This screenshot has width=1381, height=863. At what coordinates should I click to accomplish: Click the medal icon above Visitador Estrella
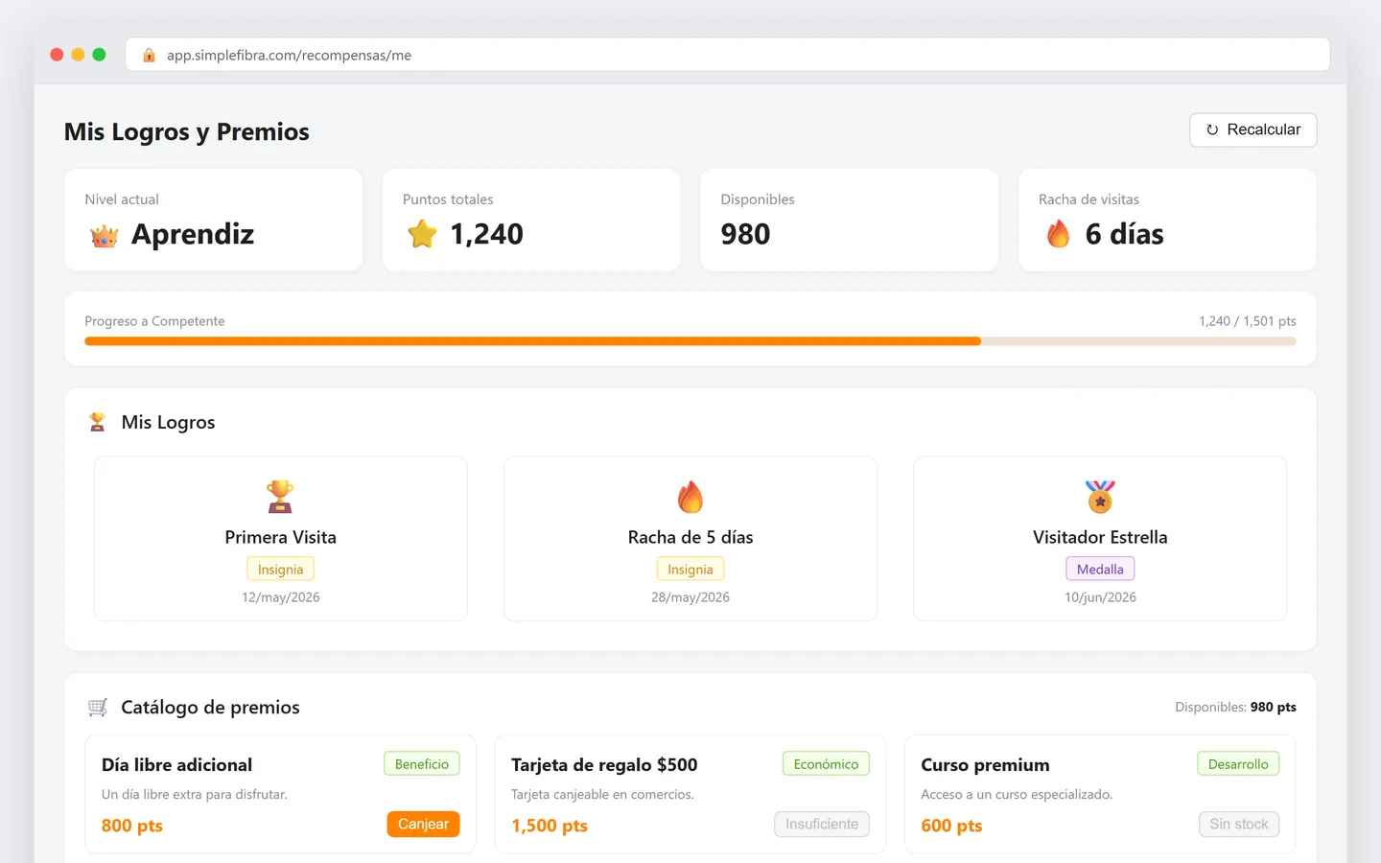[1100, 497]
